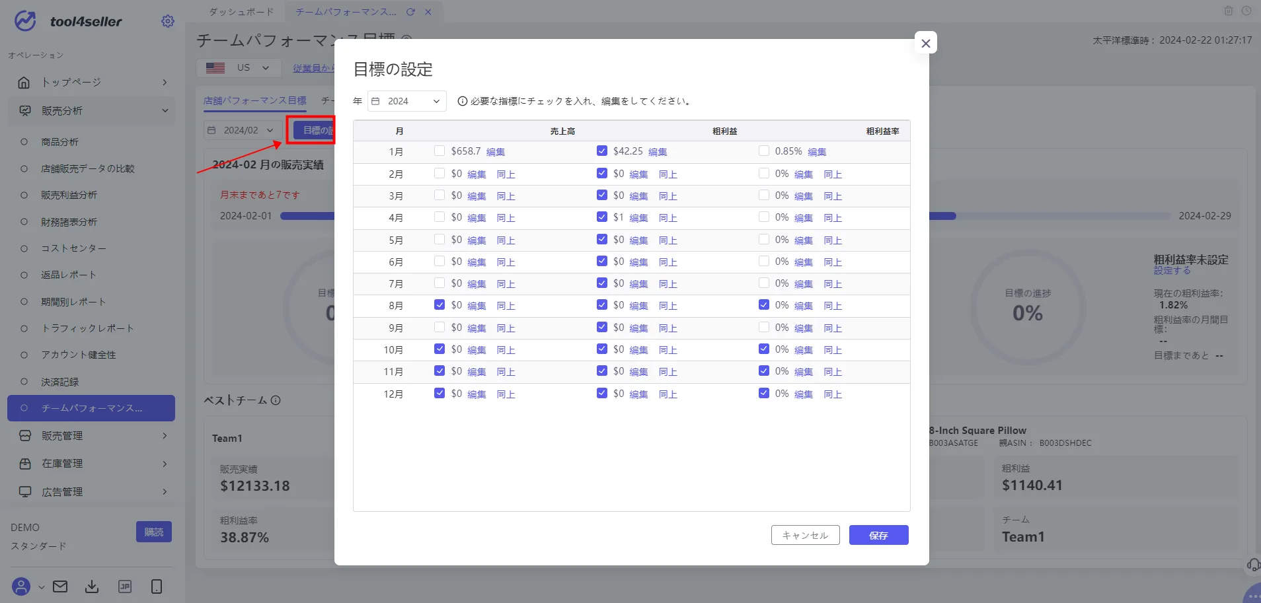Click the 保存 button
Screen dimensions: 1261x603
878,535
